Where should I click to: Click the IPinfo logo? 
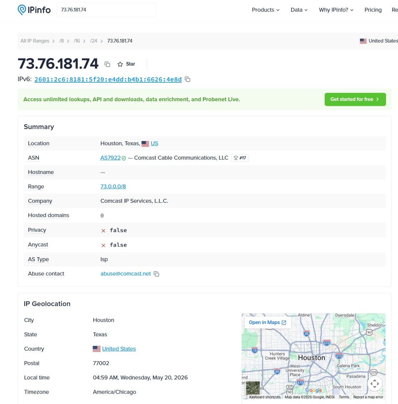click(34, 10)
